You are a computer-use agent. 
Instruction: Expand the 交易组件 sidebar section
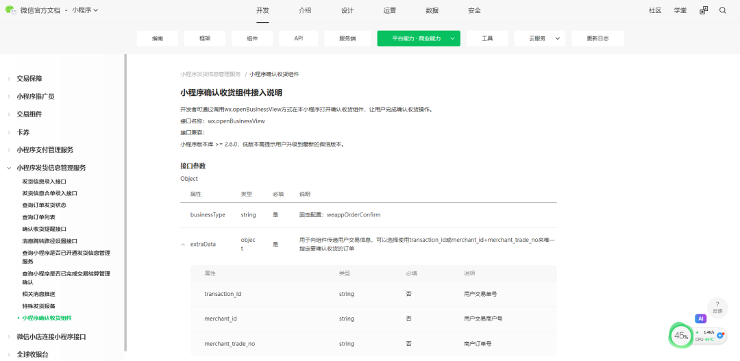coord(9,114)
